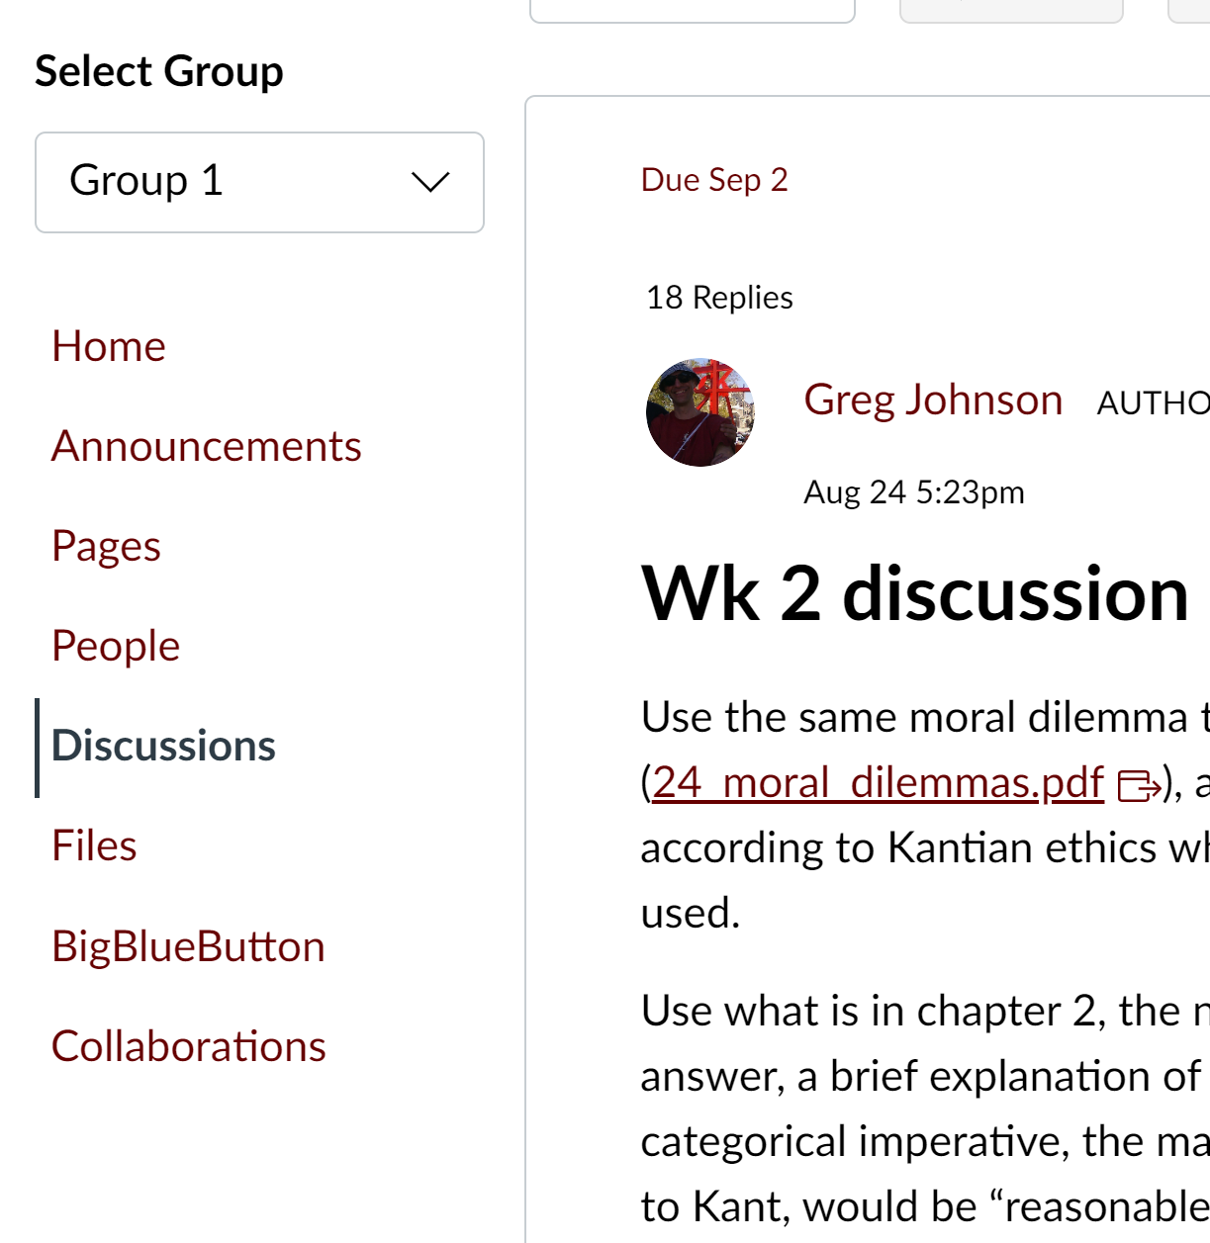Open Collaborations in course navigation

(189, 1046)
